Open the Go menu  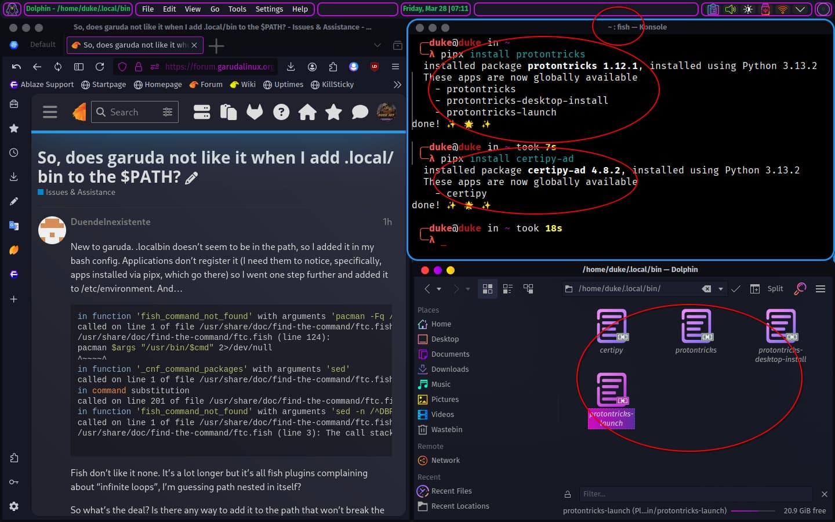[x=215, y=9]
